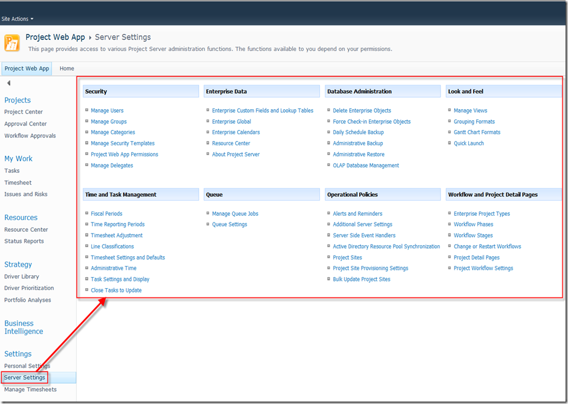Image resolution: width=568 pixels, height=404 pixels.
Task: Open Active Directory Resource Pool Synchronization
Action: click(386, 246)
